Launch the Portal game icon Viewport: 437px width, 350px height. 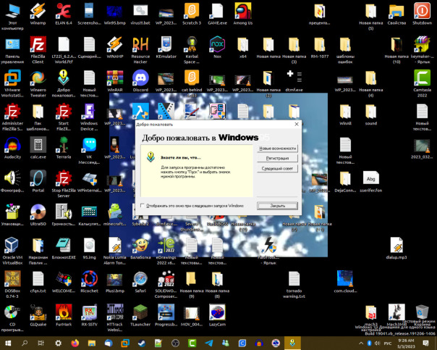pyautogui.click(x=38, y=181)
